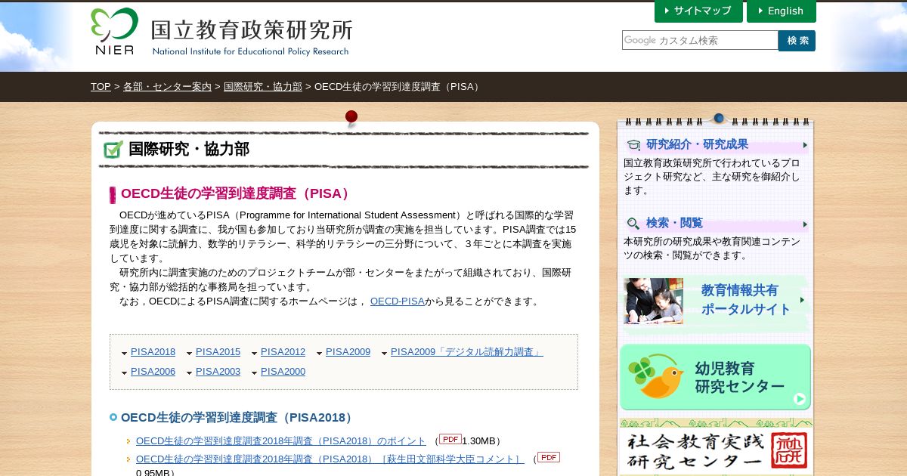Open the サイトマップ button

point(698,11)
